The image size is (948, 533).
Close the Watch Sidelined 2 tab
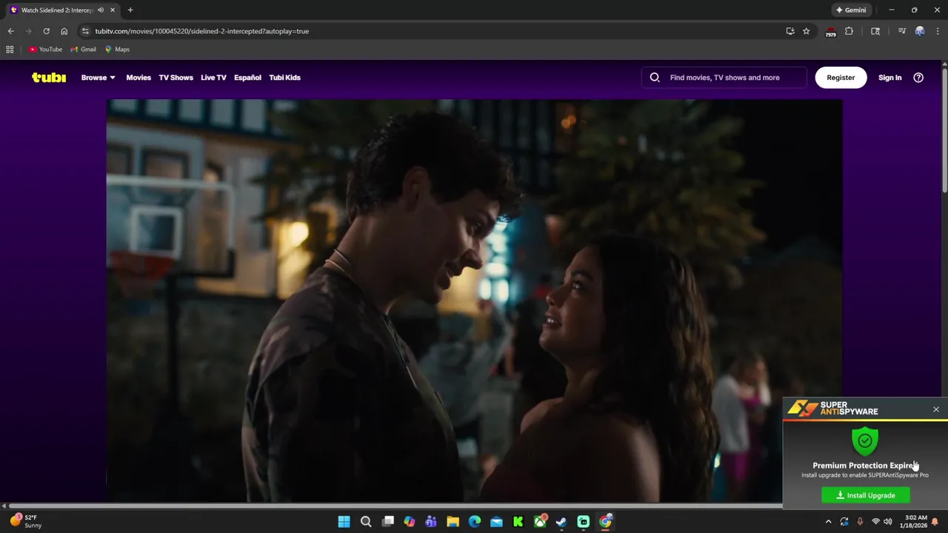point(113,10)
